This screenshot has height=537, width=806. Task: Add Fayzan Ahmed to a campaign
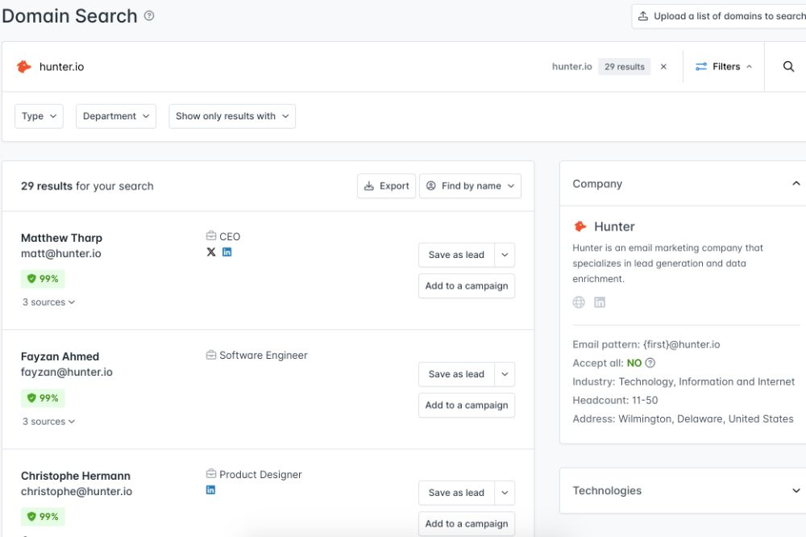466,406
